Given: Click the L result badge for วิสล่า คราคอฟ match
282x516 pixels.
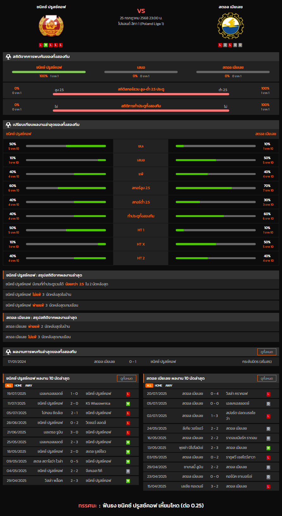Looking at the screenshot, I should [268, 394].
